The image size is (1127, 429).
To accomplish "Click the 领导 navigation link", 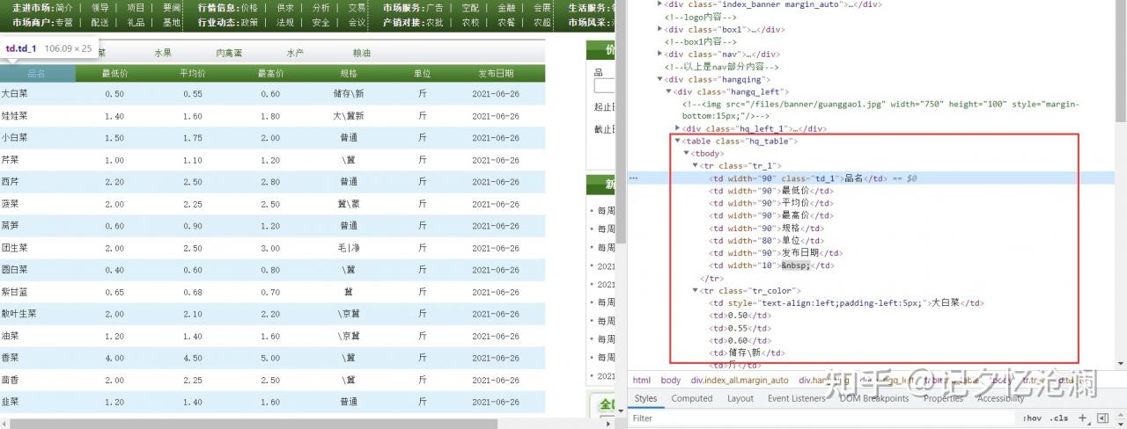I will click(x=99, y=8).
